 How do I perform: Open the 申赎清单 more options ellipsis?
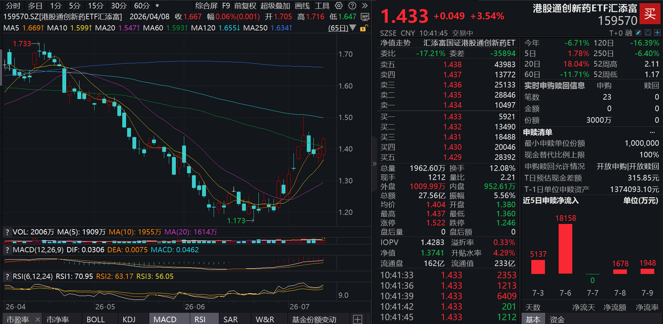[x=652, y=132]
